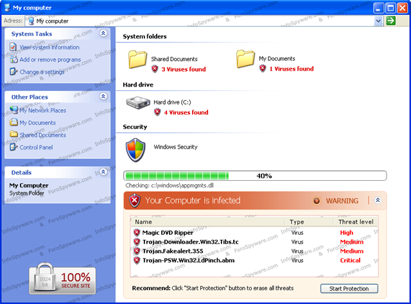
Task: Click the Other Places panel header
Action: pos(57,97)
